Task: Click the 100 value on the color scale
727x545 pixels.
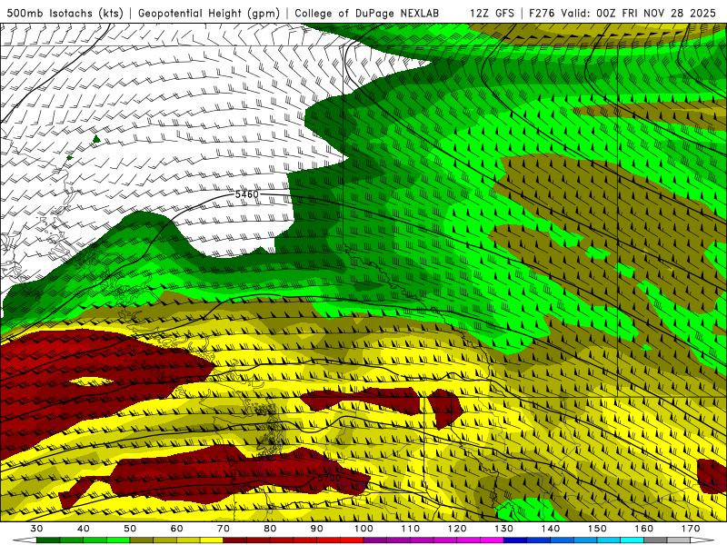Action: (x=363, y=529)
